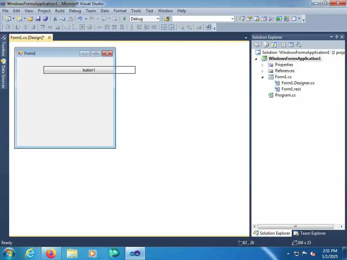Click the Find in Files icon
Viewport: 347px width, 260px height.
click(x=167, y=19)
